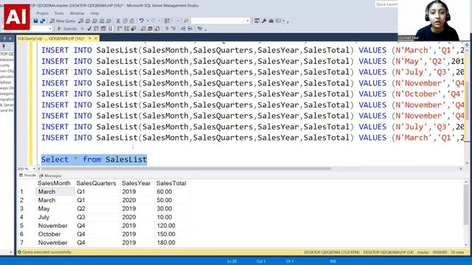Click the Copy toolbar icon
472x265 pixels.
(125, 21)
